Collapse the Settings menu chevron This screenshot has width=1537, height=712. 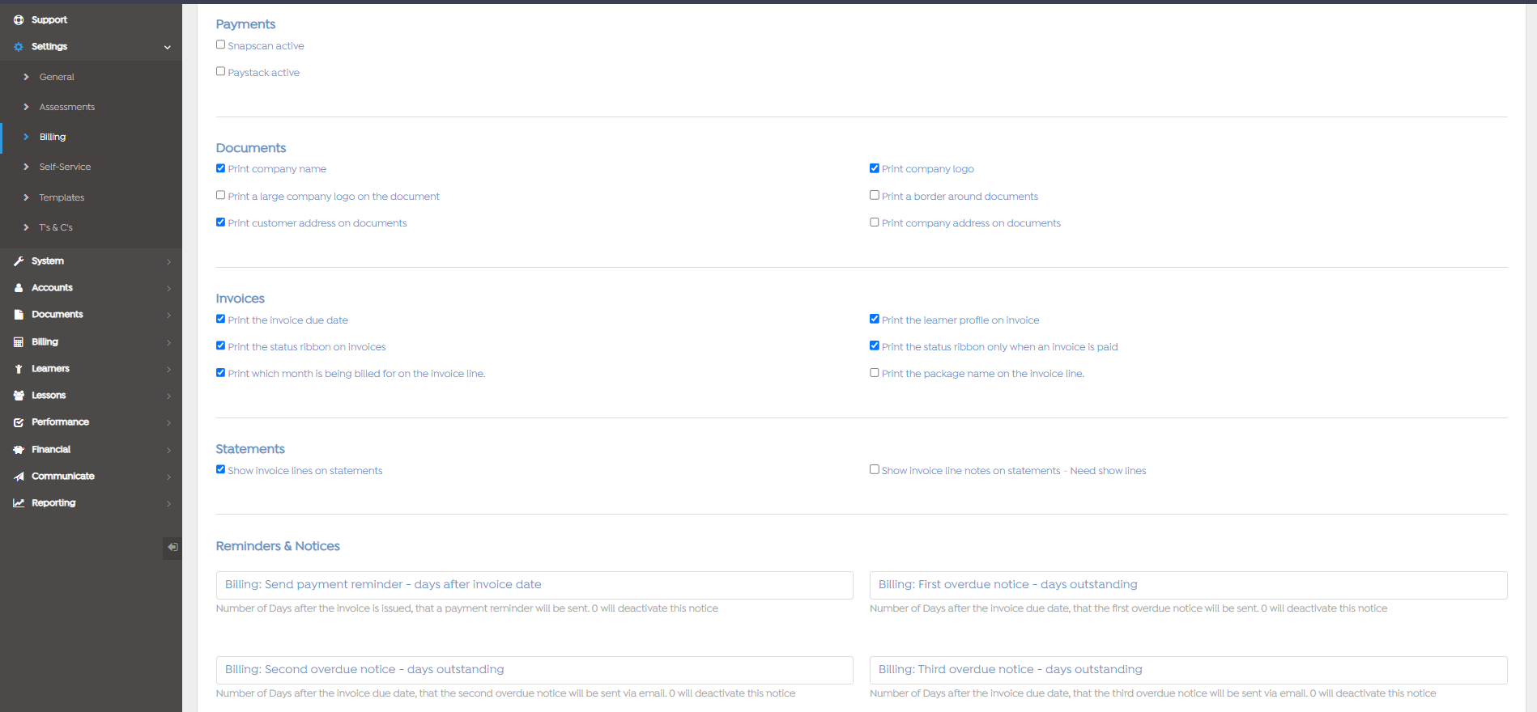tap(168, 47)
